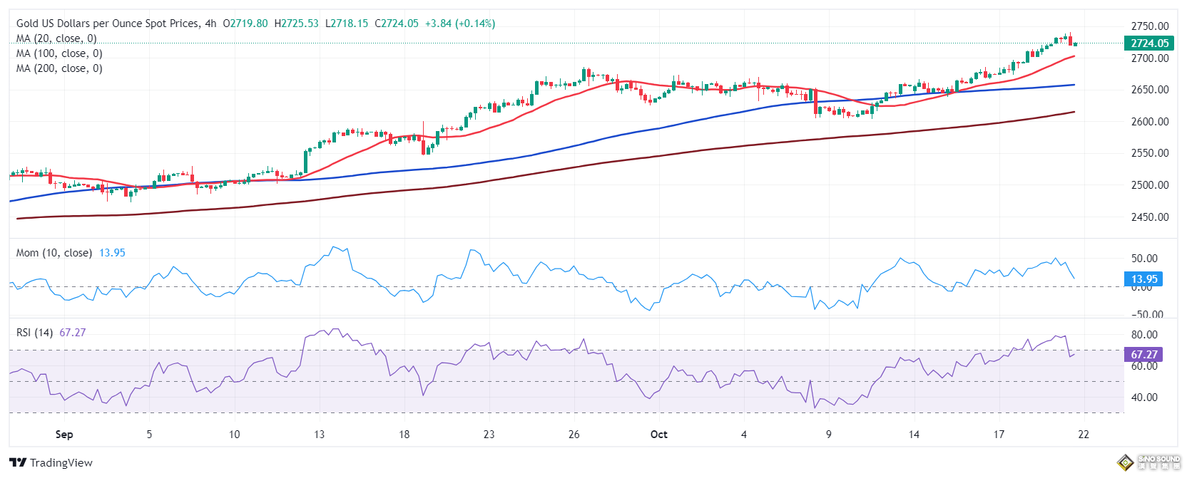Viewport: 1187px width, 478px height.
Task: Click the 2600.00 price axis level
Action: point(1149,122)
